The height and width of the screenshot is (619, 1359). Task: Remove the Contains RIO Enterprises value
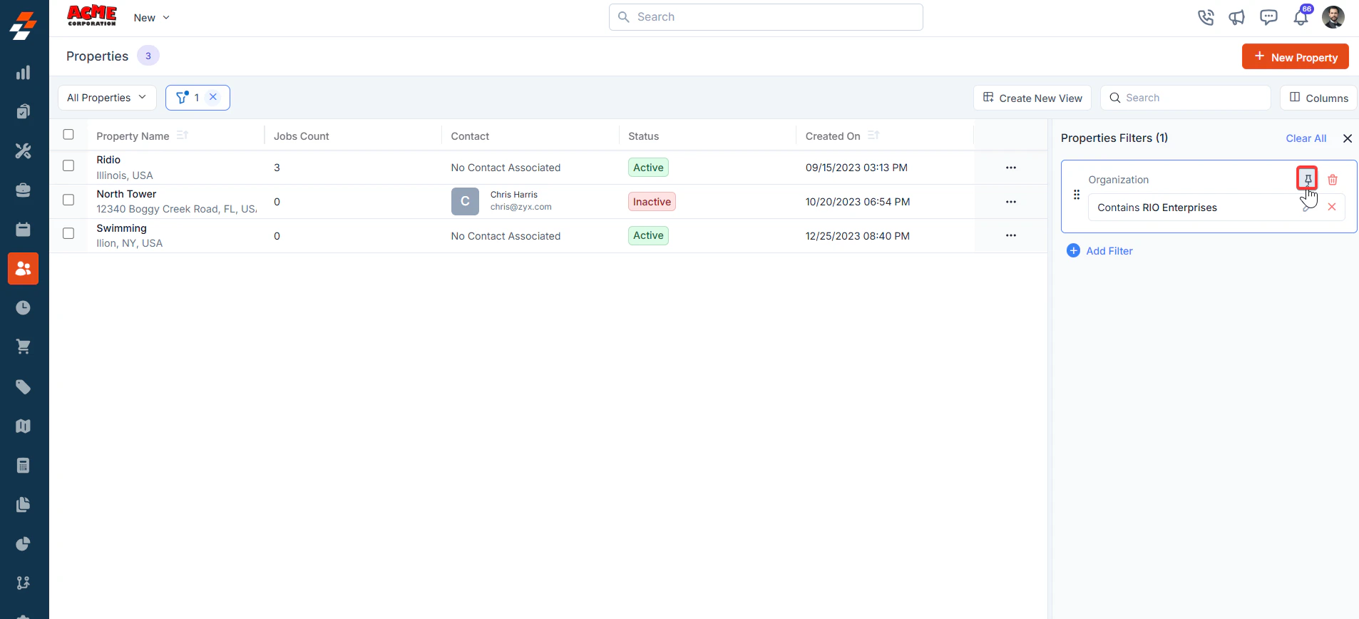(1332, 207)
